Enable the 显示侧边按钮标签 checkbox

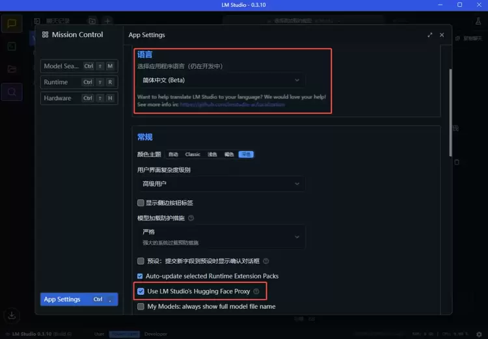click(x=141, y=203)
